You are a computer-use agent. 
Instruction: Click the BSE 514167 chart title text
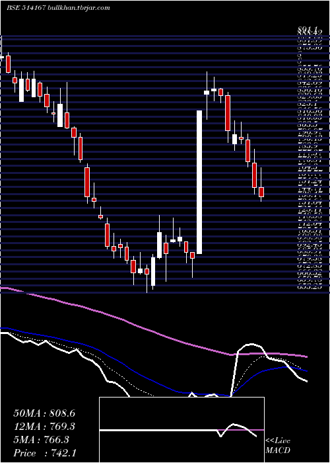[x=58, y=8]
